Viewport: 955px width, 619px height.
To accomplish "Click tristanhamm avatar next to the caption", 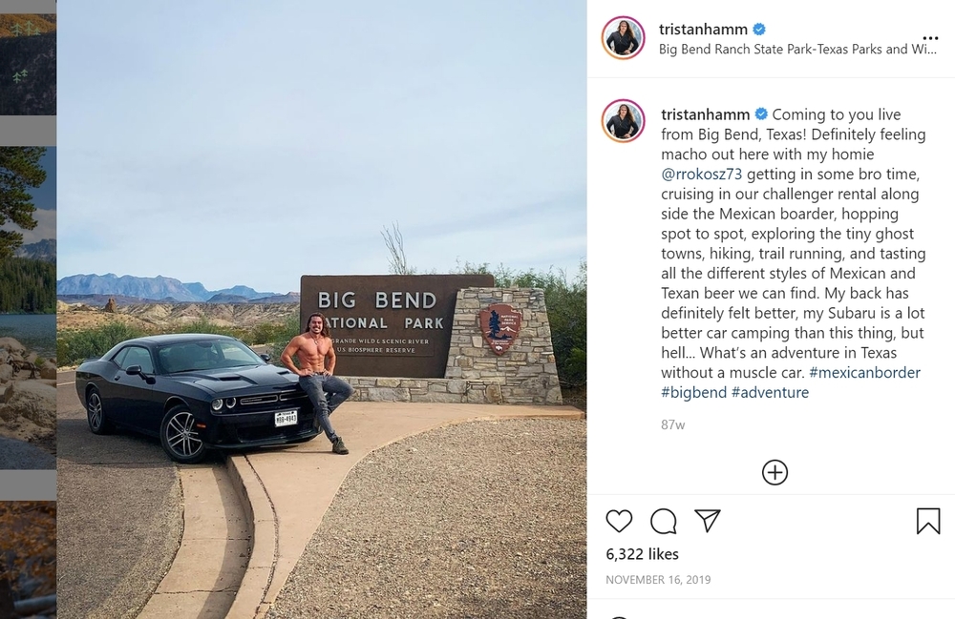I will [x=623, y=120].
